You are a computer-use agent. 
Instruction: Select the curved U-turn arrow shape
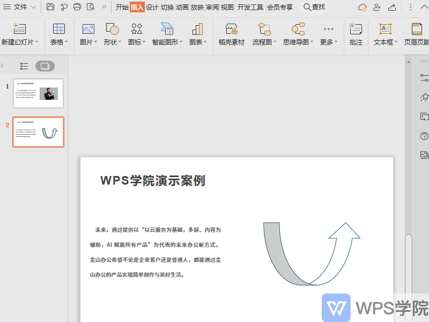pos(312,253)
